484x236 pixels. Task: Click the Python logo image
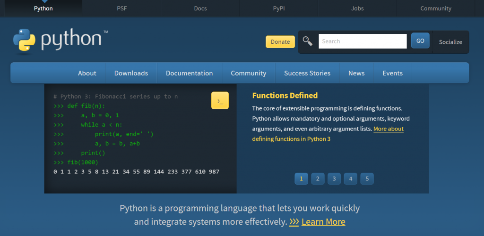point(60,41)
